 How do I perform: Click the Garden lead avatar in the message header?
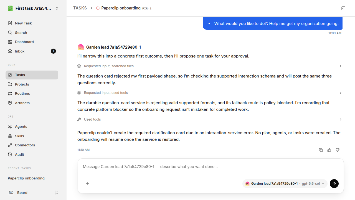81,47
